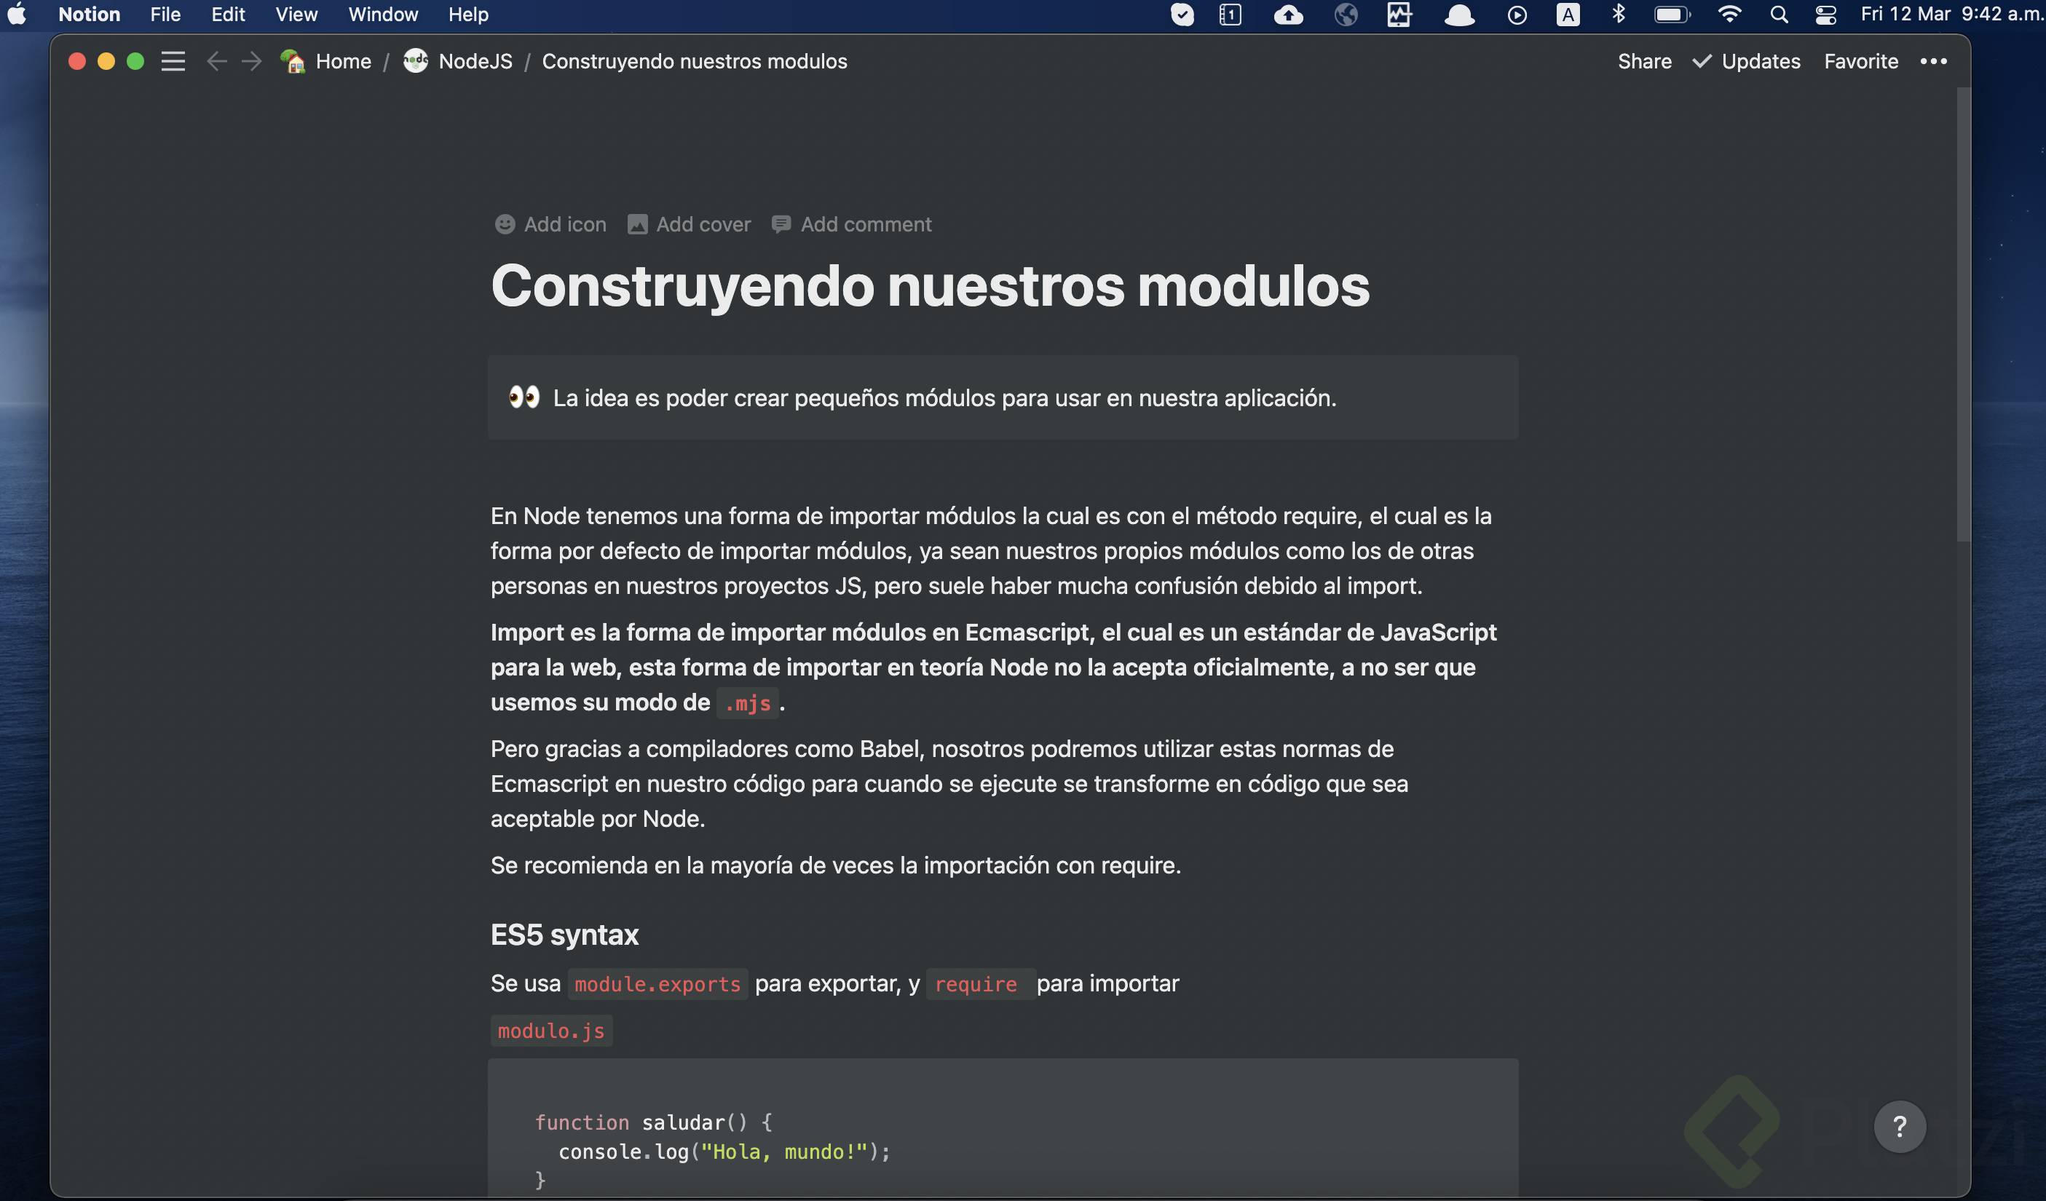The height and width of the screenshot is (1201, 2046).
Task: Click the page vertical scrollbar
Action: 1962,317
